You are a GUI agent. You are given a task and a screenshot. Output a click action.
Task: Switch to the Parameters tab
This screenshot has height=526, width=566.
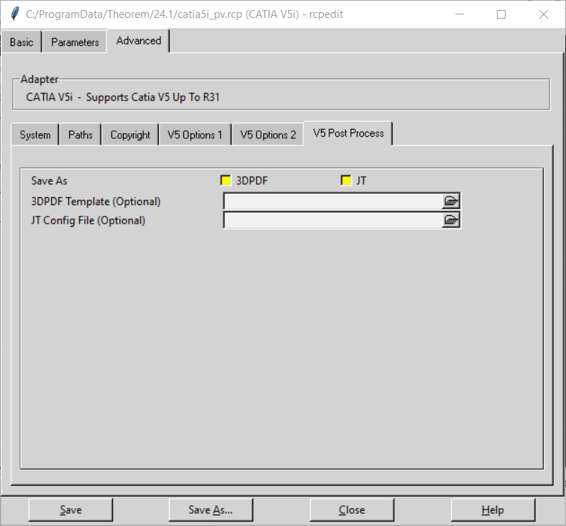pyautogui.click(x=75, y=42)
